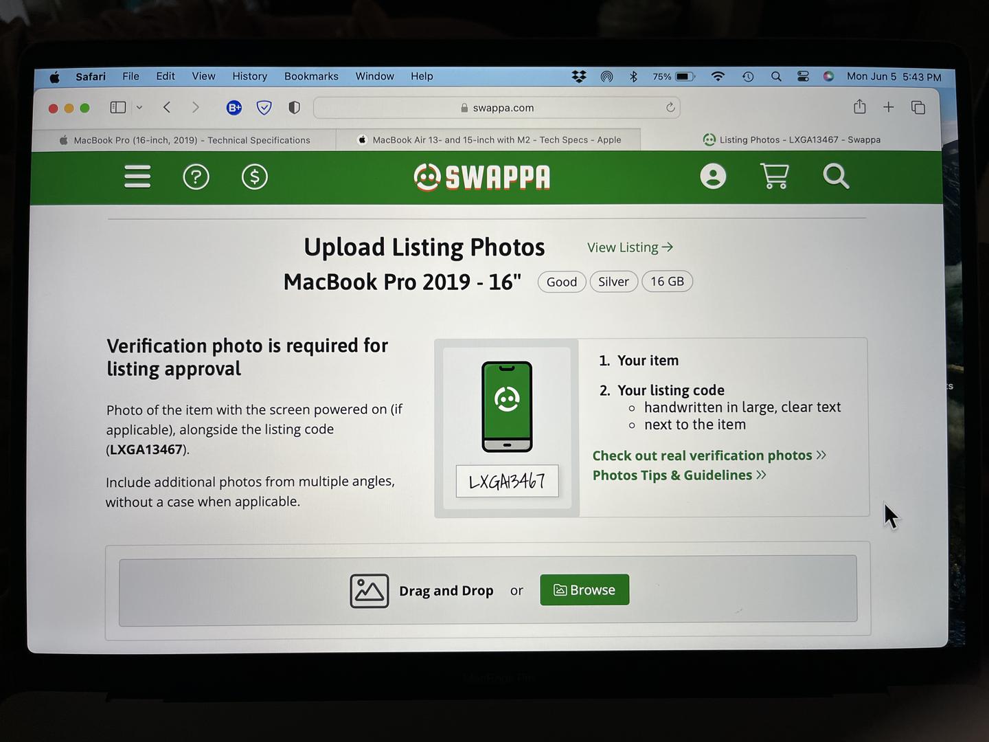Viewport: 989px width, 742px height.
Task: Switch to MacBook Pro 16-inch 2019 Technical Specifications tab
Action: [x=184, y=140]
